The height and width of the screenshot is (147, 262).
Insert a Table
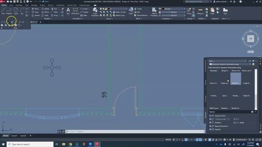(84, 16)
